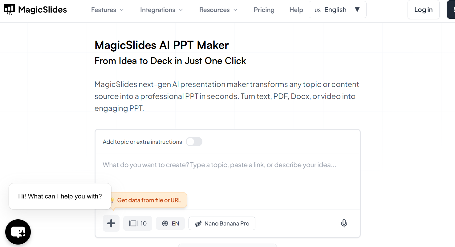Open the Help page

click(296, 10)
